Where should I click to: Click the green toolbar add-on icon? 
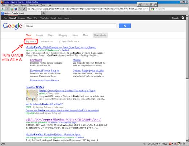[12, 9]
